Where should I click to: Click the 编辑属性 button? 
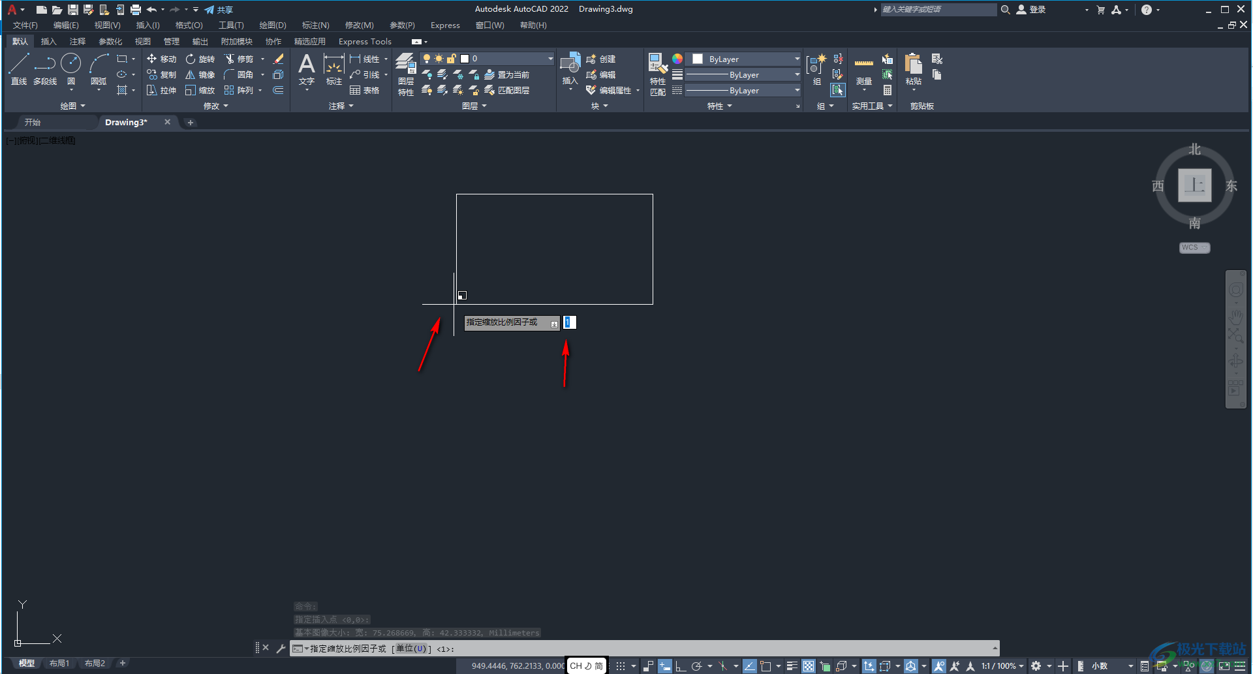[x=609, y=90]
